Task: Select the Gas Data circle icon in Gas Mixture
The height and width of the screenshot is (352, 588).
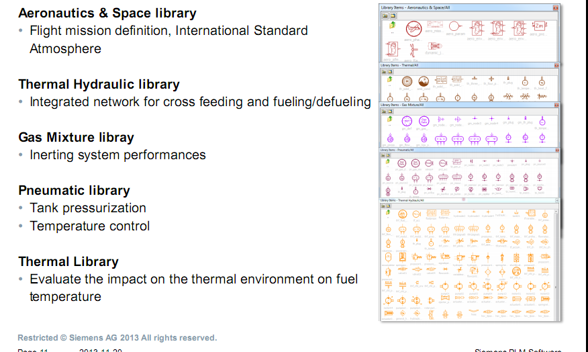Action: coord(424,121)
